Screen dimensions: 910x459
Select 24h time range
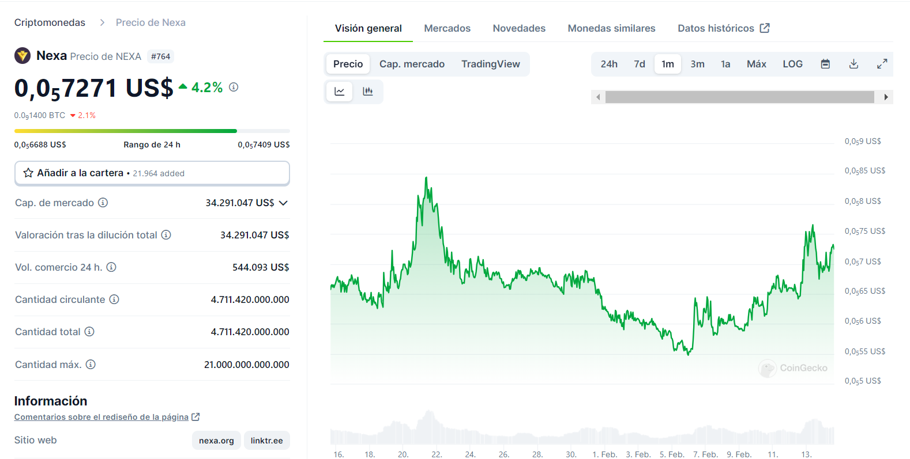609,64
